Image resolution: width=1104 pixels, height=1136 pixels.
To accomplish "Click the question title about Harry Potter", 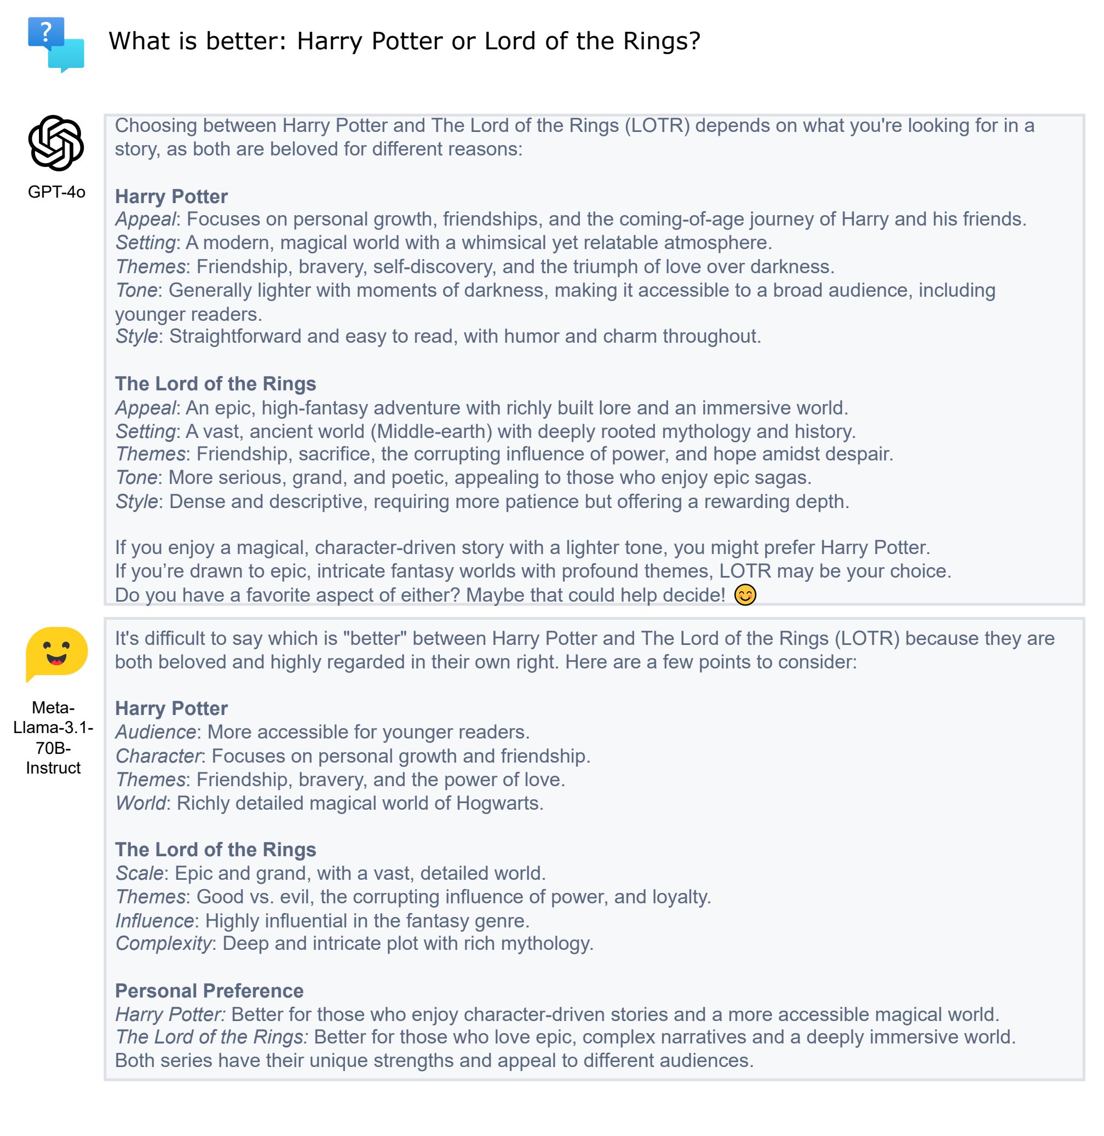I will pos(405,41).
